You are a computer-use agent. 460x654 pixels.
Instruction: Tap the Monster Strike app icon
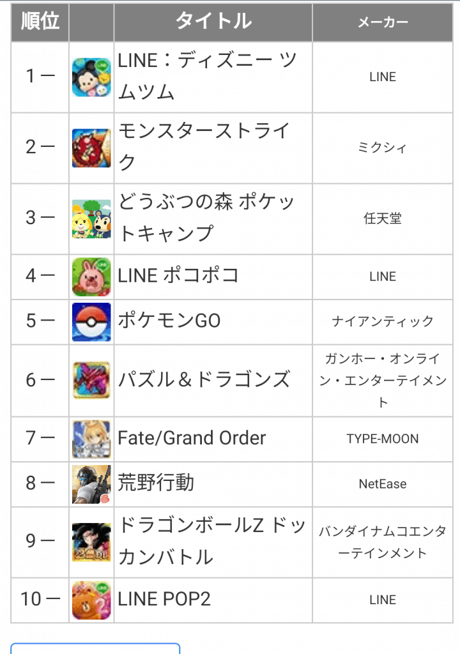click(x=91, y=148)
